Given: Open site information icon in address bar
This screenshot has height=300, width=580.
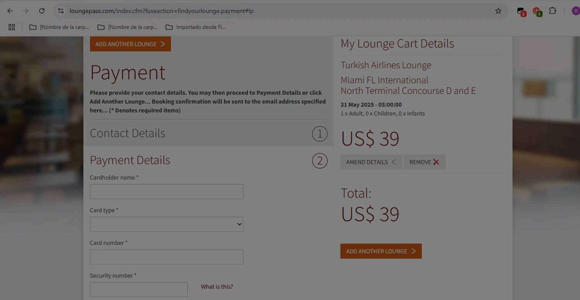Looking at the screenshot, I should coord(61,11).
